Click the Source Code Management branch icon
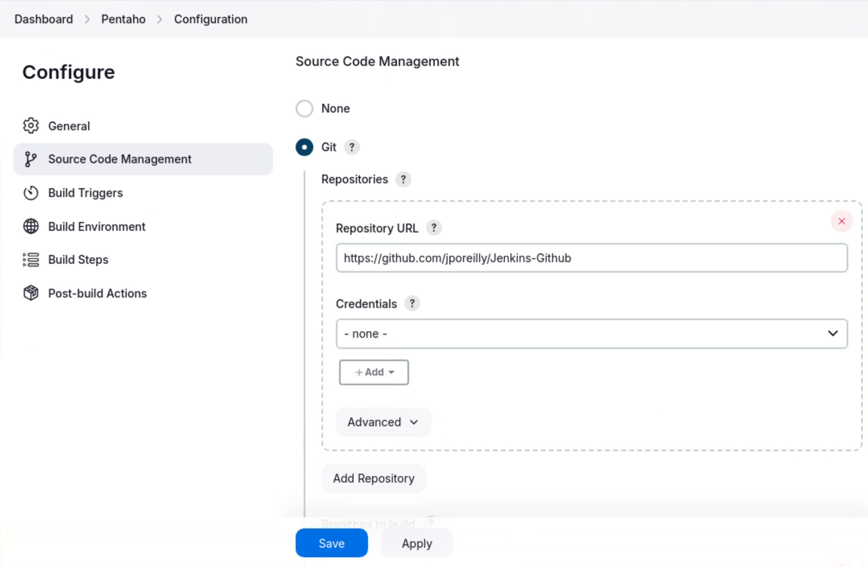This screenshot has height=567, width=868. (31, 159)
